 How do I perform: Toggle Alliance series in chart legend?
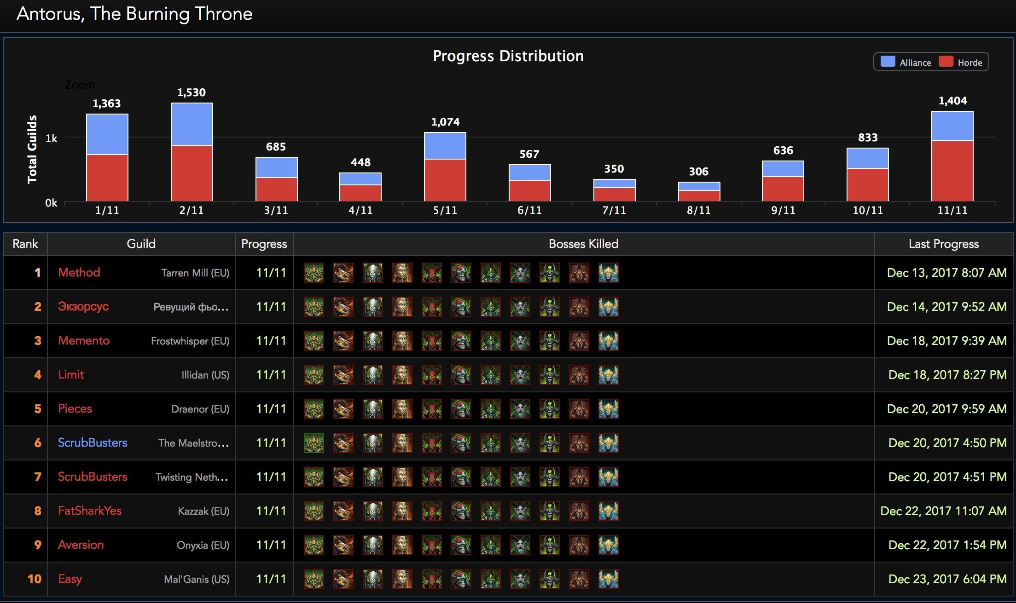[915, 63]
